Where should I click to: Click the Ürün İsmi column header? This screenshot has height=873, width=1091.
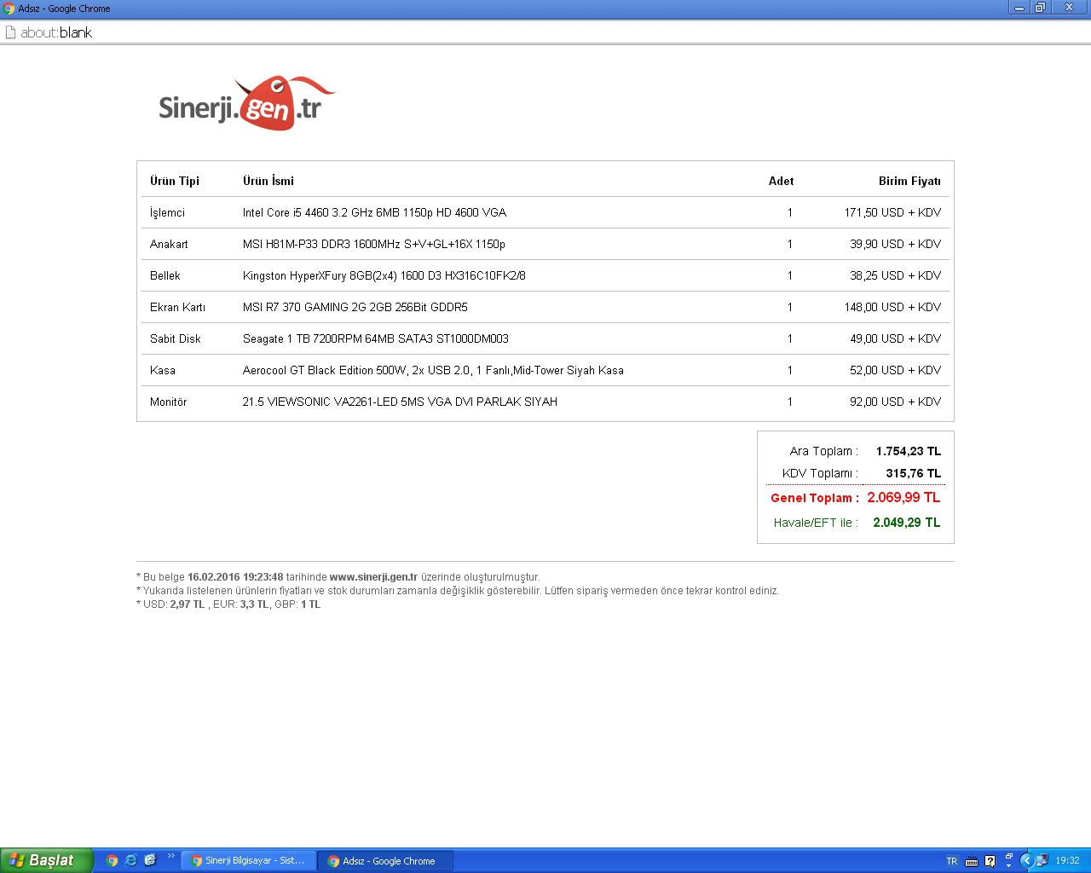coord(268,181)
